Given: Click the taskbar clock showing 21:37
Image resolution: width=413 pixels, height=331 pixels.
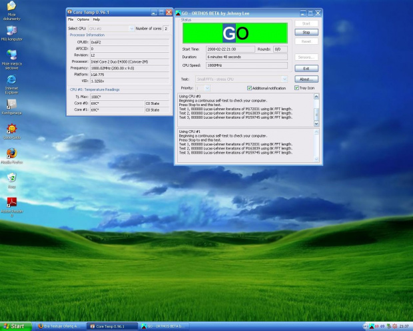Looking at the screenshot, I should click(x=404, y=326).
